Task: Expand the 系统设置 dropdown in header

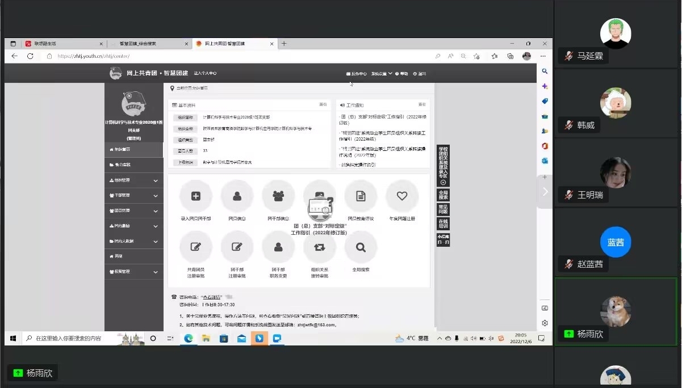Action: click(382, 74)
